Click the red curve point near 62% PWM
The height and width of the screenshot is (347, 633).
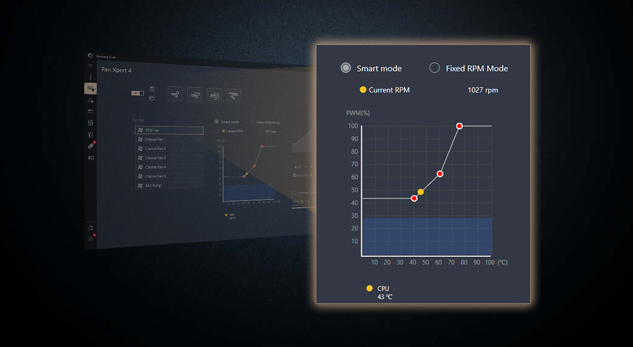click(440, 173)
